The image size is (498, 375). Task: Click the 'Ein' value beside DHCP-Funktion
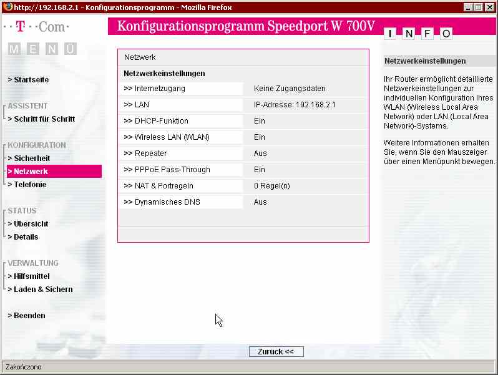click(260, 121)
